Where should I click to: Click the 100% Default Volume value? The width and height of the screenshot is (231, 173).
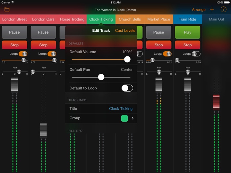point(127,52)
